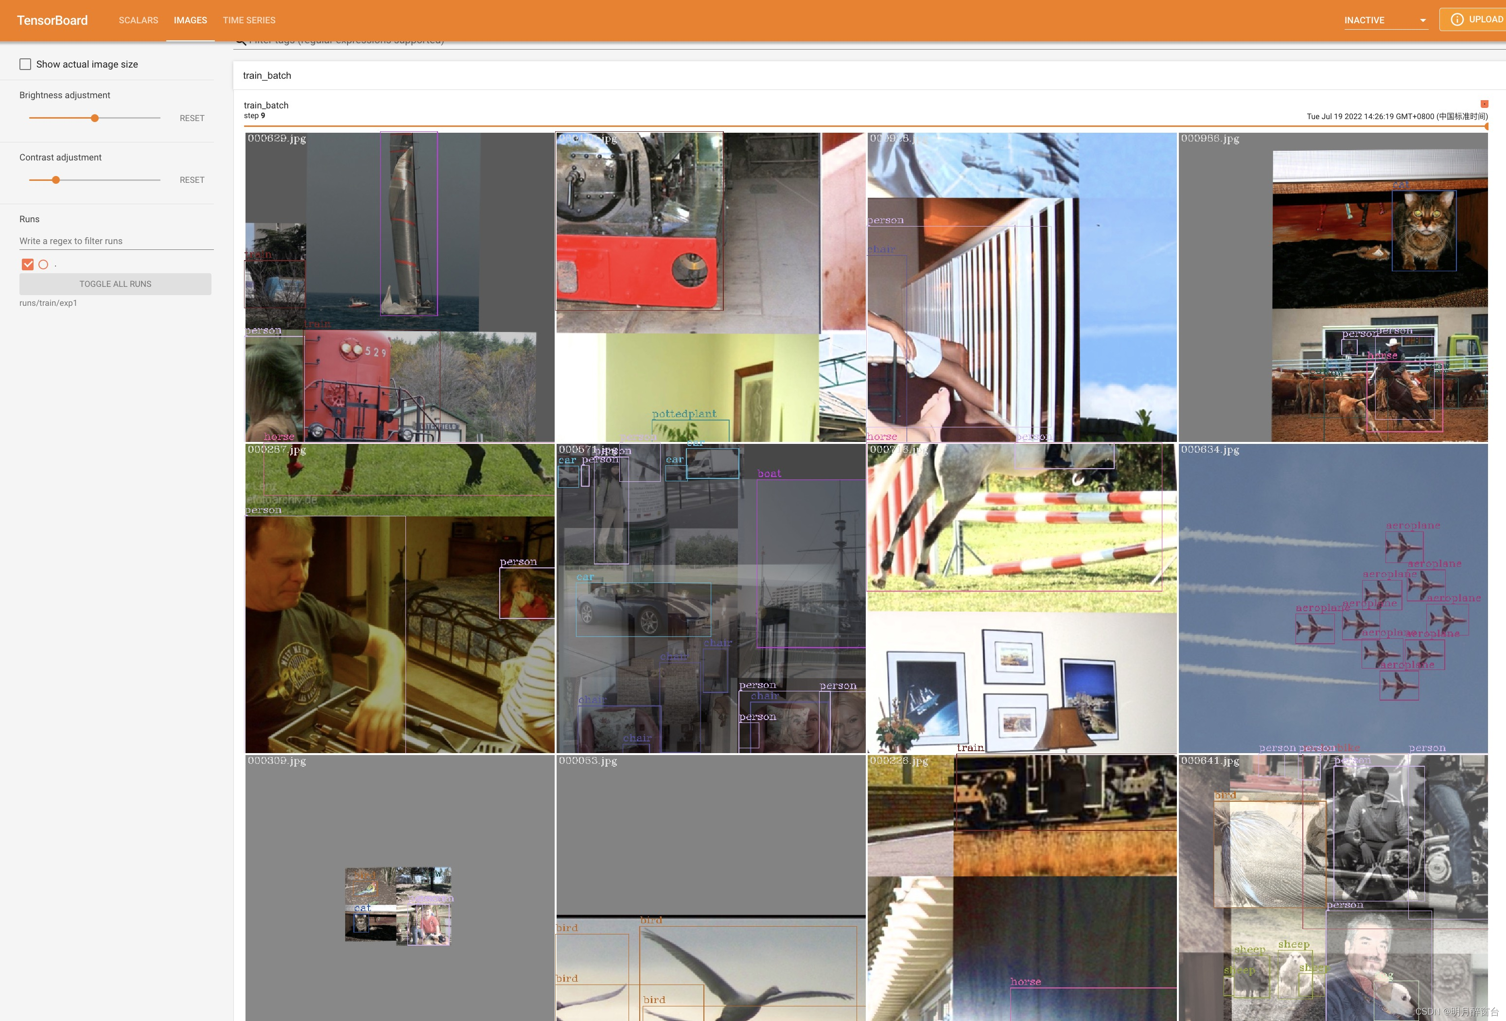The image size is (1506, 1021).
Task: Click the runs/train/exp1 tree item
Action: coord(49,303)
